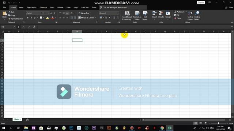Switch to the Formulas tab
The height and width of the screenshot is (131, 234).
[43, 7]
